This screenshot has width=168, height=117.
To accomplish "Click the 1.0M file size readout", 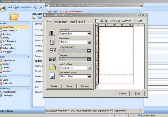I will pos(139,21).
